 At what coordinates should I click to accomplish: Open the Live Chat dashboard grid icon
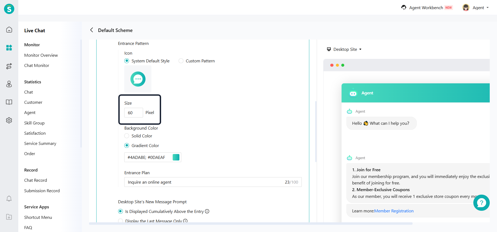9,48
